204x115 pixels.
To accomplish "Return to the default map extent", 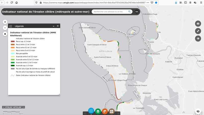I will click(5, 34).
